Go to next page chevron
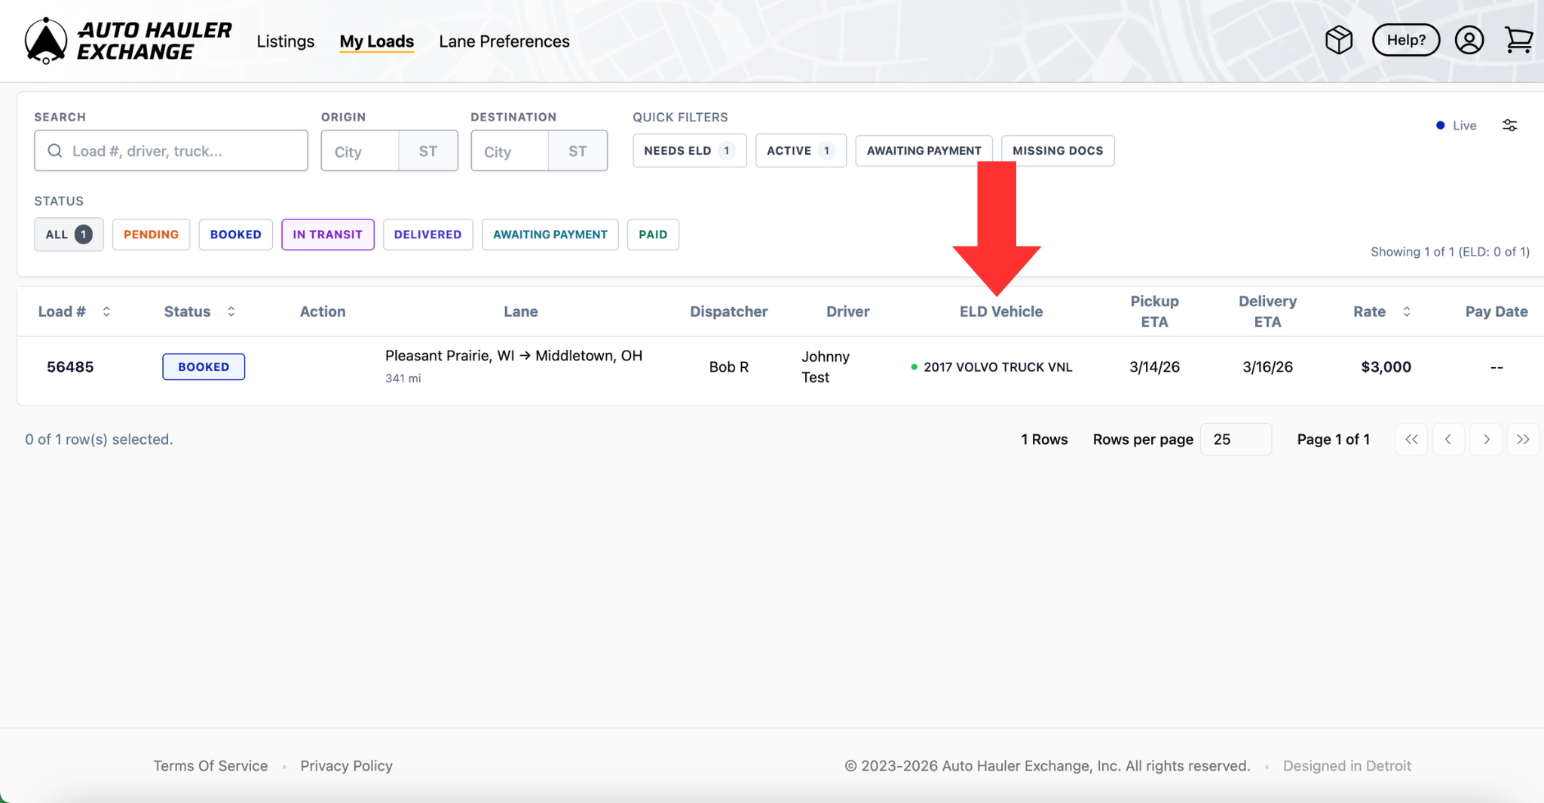The width and height of the screenshot is (1544, 803). tap(1486, 440)
